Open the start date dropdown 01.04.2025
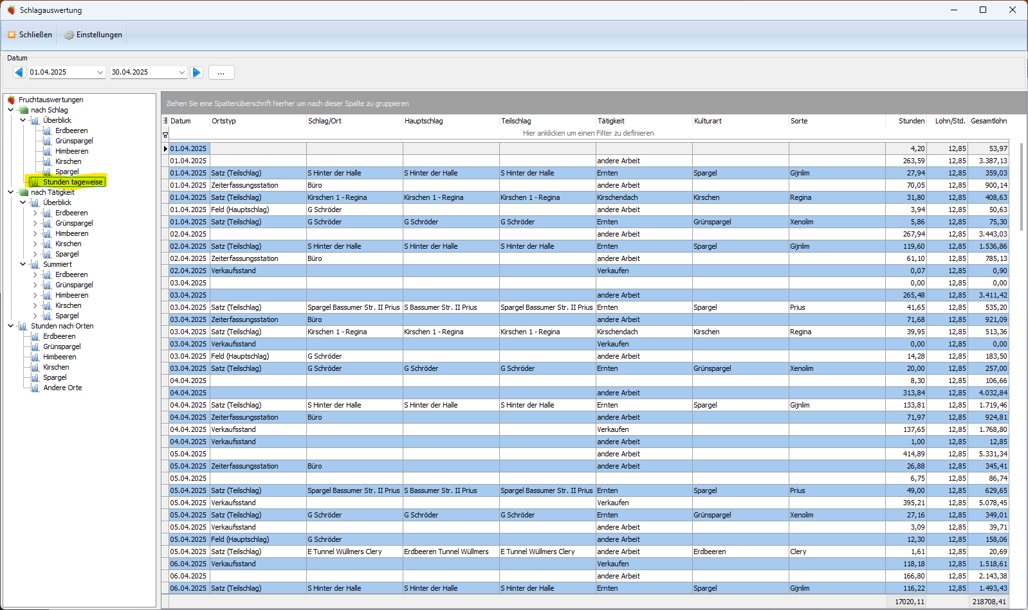1028x610 pixels. point(100,73)
